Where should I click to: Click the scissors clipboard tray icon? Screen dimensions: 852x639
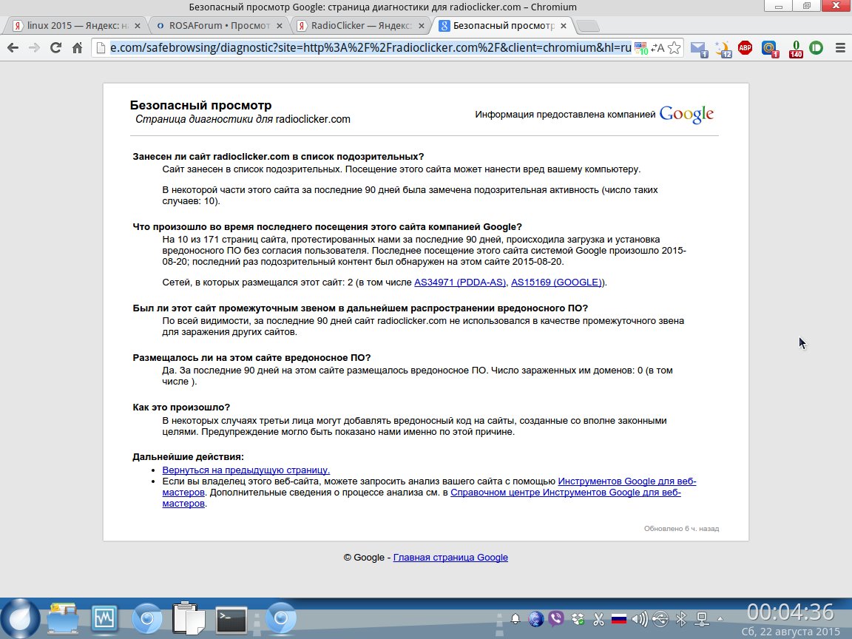click(598, 619)
